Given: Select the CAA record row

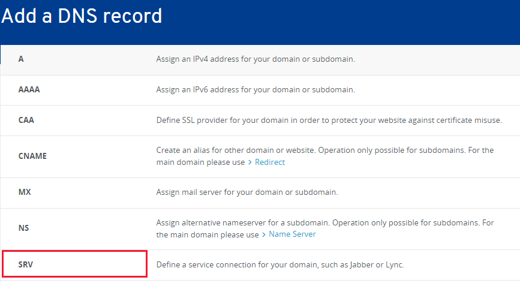Looking at the screenshot, I should 260,121.
